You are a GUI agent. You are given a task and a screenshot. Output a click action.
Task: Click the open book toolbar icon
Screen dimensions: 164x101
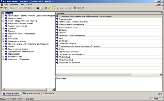[2, 8]
